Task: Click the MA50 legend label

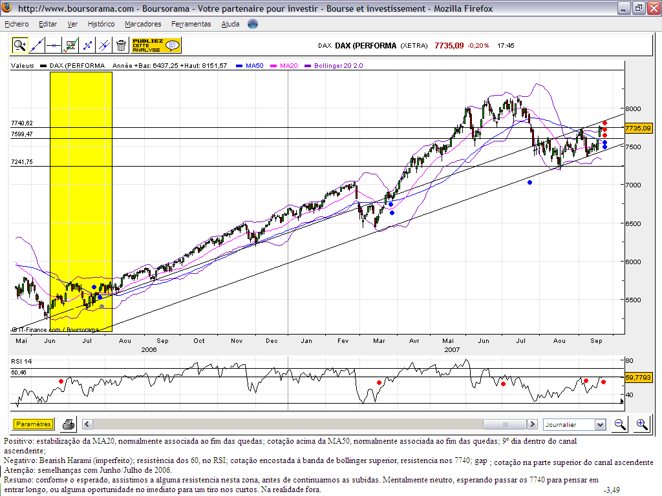Action: pos(255,66)
